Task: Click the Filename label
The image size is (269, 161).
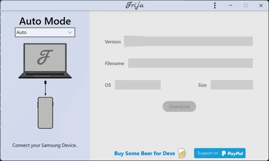Action: (115, 63)
